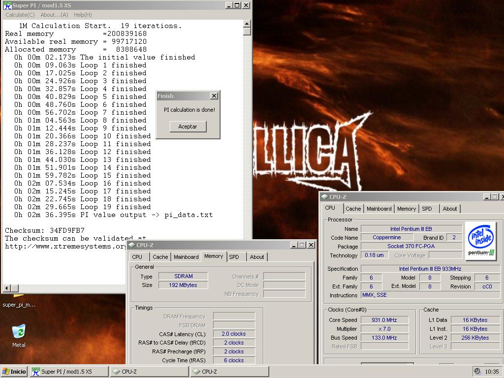The width and height of the screenshot is (504, 378).
Task: Switch to Cache tab in Memory CPU-Z window
Action: tap(160, 257)
